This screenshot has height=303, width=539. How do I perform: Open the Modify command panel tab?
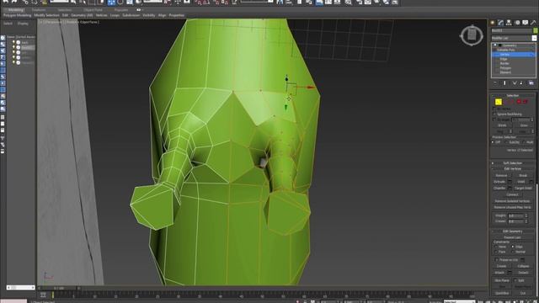tap(501, 23)
